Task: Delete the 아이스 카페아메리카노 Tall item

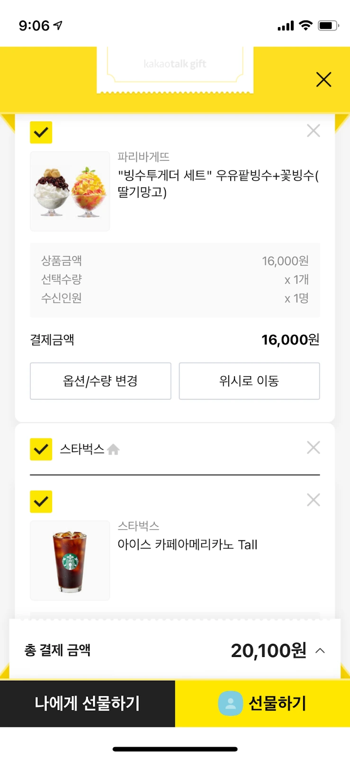Action: click(x=314, y=500)
